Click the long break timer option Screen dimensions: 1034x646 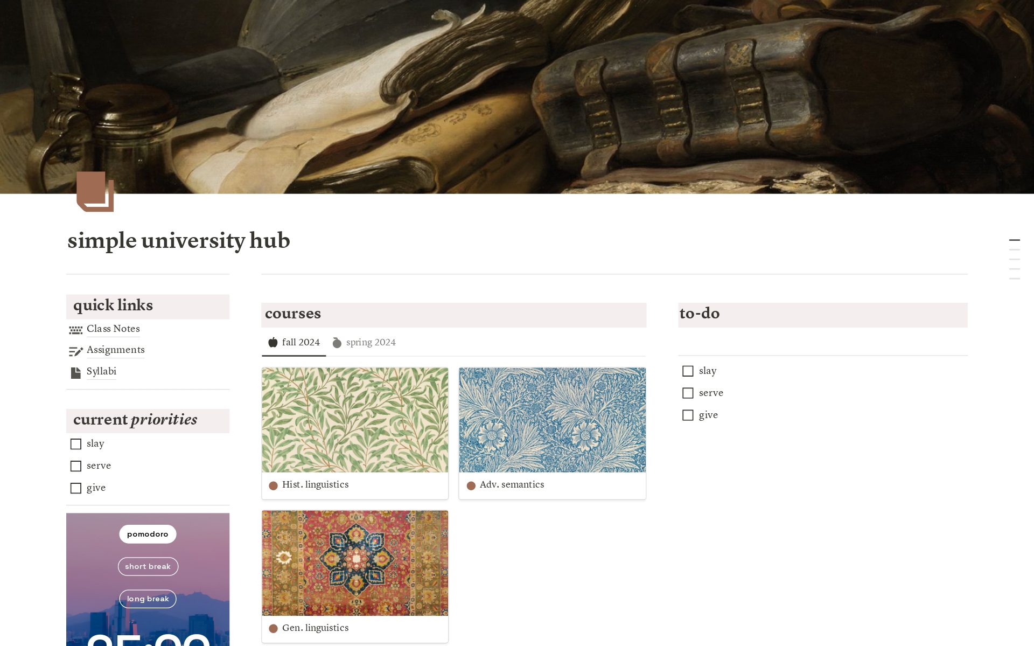click(x=147, y=599)
